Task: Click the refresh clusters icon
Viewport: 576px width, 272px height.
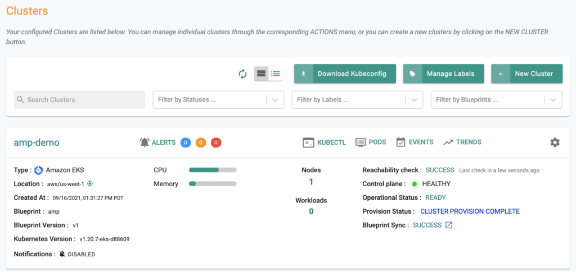Action: [242, 73]
